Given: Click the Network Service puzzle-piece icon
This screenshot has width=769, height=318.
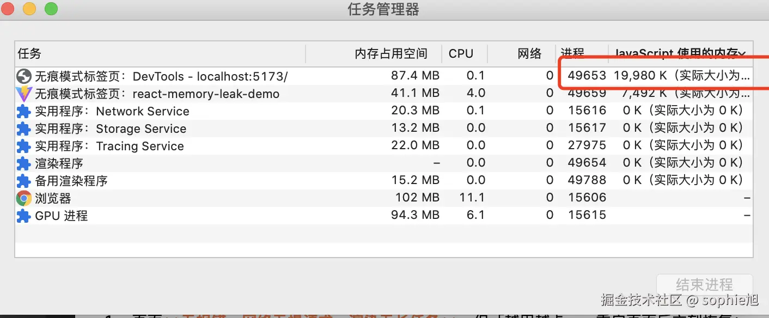Looking at the screenshot, I should [x=23, y=111].
